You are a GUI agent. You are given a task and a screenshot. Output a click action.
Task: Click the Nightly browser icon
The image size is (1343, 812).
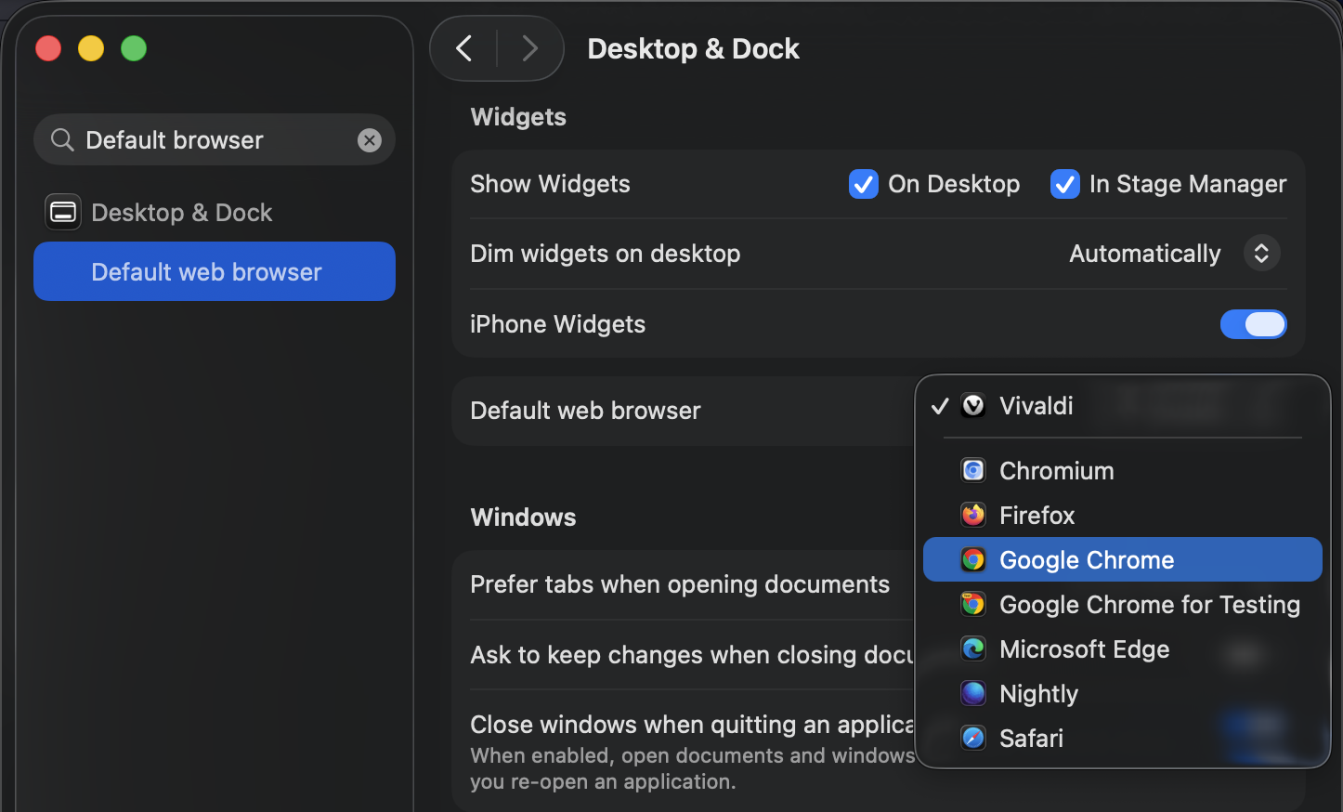(x=972, y=693)
